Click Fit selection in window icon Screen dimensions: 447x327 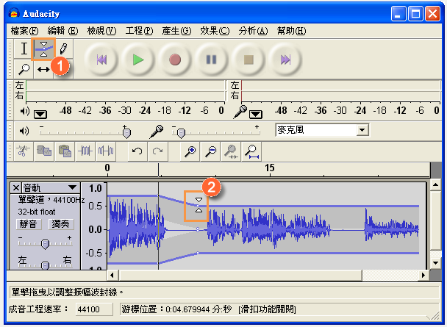[x=231, y=151]
